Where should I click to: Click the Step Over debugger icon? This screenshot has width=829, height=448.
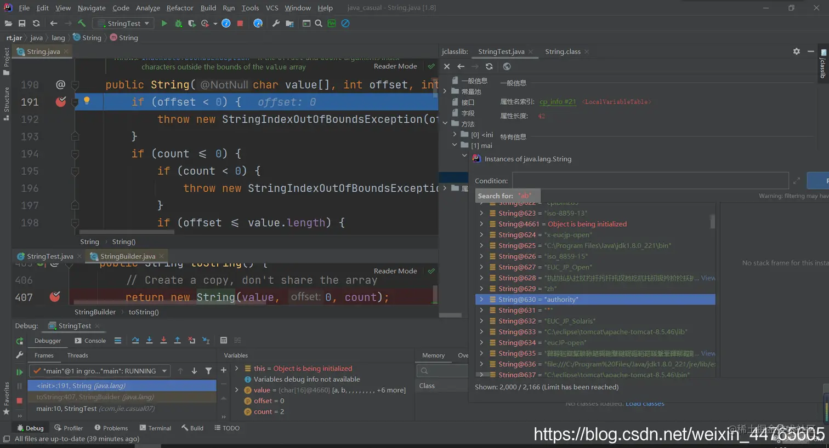[135, 341]
